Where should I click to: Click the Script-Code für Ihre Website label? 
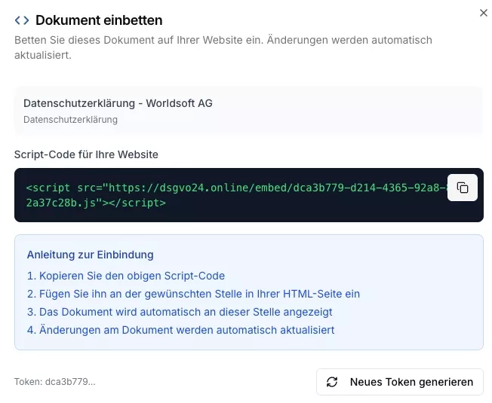pos(86,154)
